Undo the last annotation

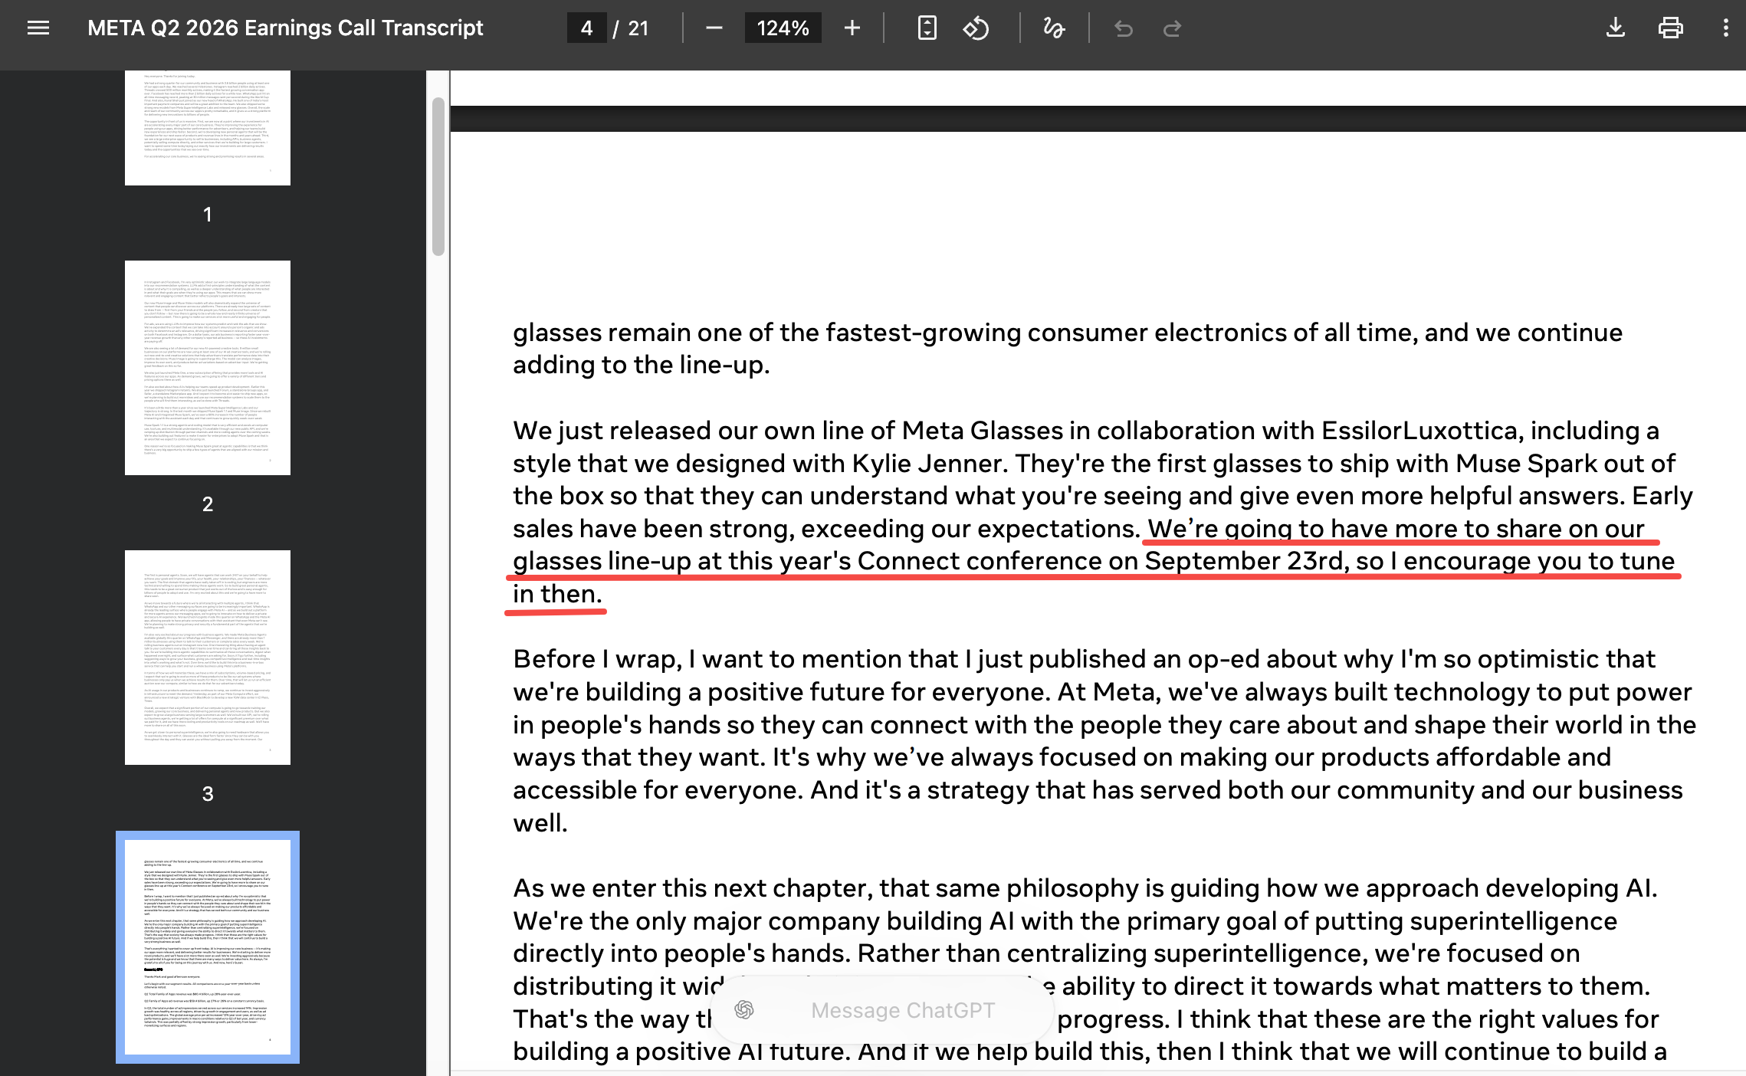tap(1124, 28)
